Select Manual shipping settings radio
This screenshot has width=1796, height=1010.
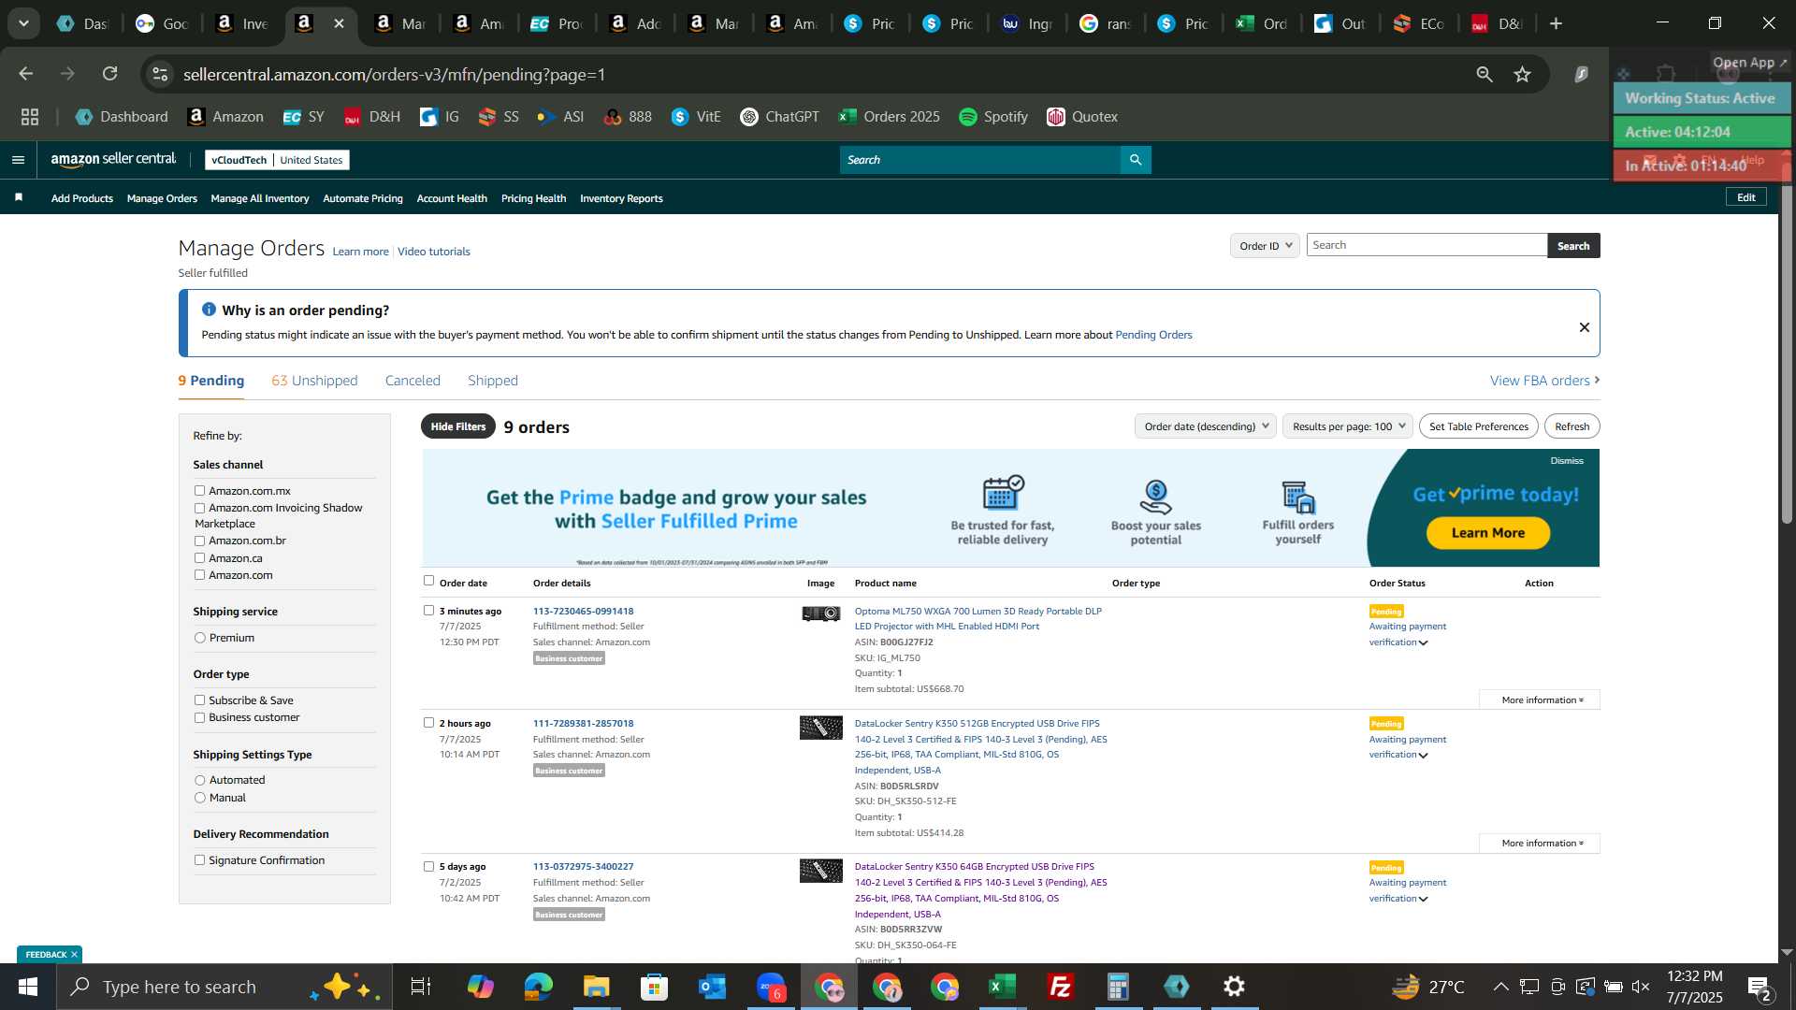click(x=199, y=798)
